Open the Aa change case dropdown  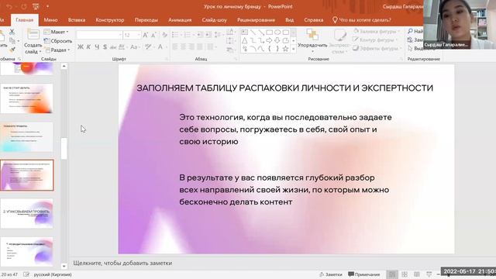click(x=135, y=46)
